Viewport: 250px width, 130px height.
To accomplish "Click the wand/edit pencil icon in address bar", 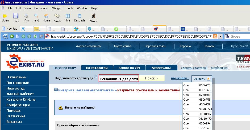I will [x=41, y=37].
